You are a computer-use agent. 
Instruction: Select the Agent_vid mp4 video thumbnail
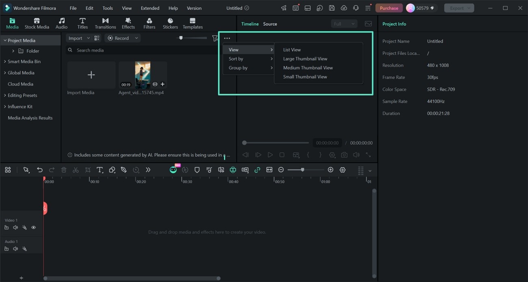click(143, 75)
